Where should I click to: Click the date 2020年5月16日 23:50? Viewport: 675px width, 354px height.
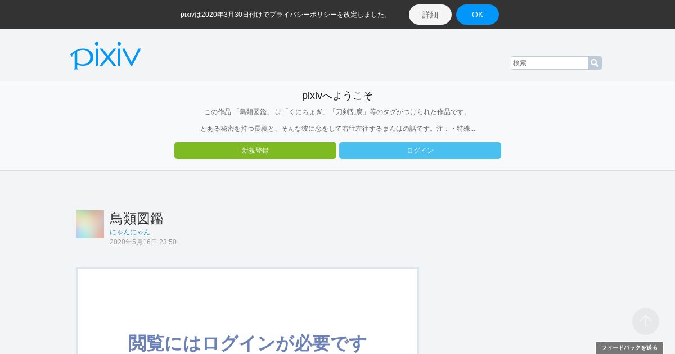click(x=143, y=242)
